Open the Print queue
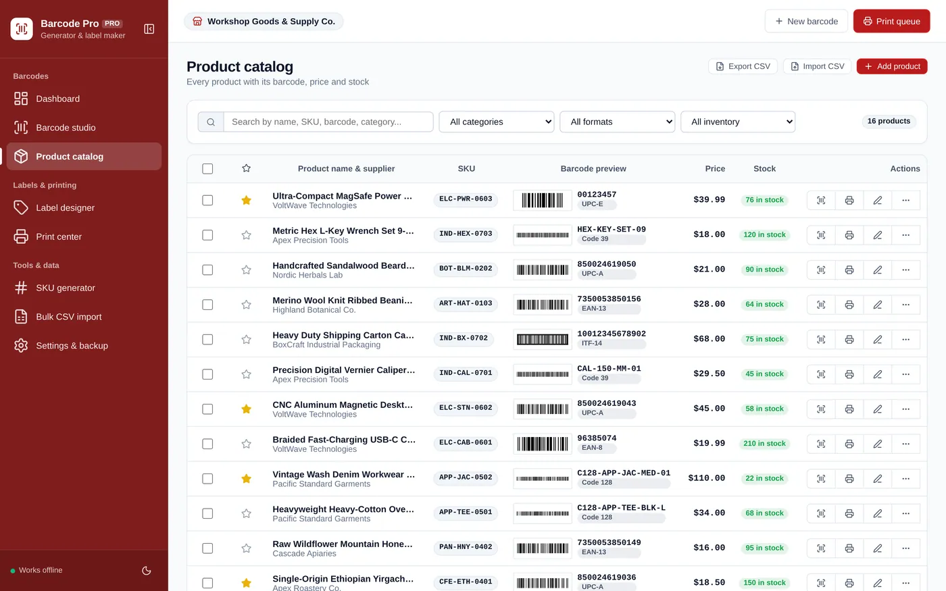 891,22
